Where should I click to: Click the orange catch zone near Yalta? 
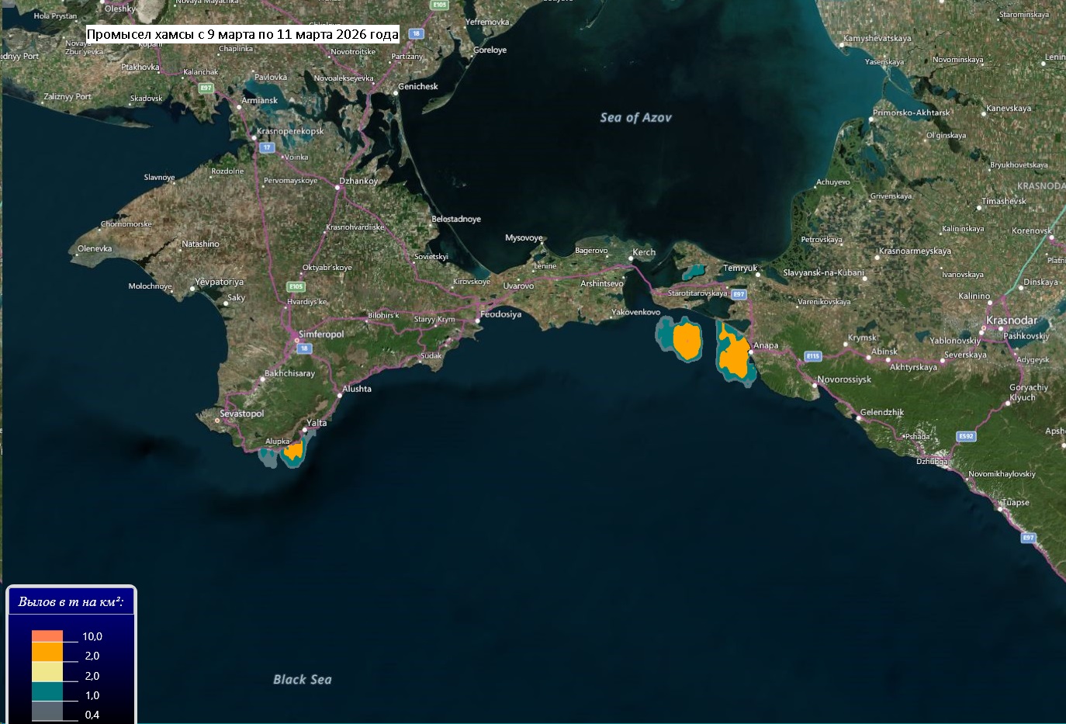pos(294,451)
